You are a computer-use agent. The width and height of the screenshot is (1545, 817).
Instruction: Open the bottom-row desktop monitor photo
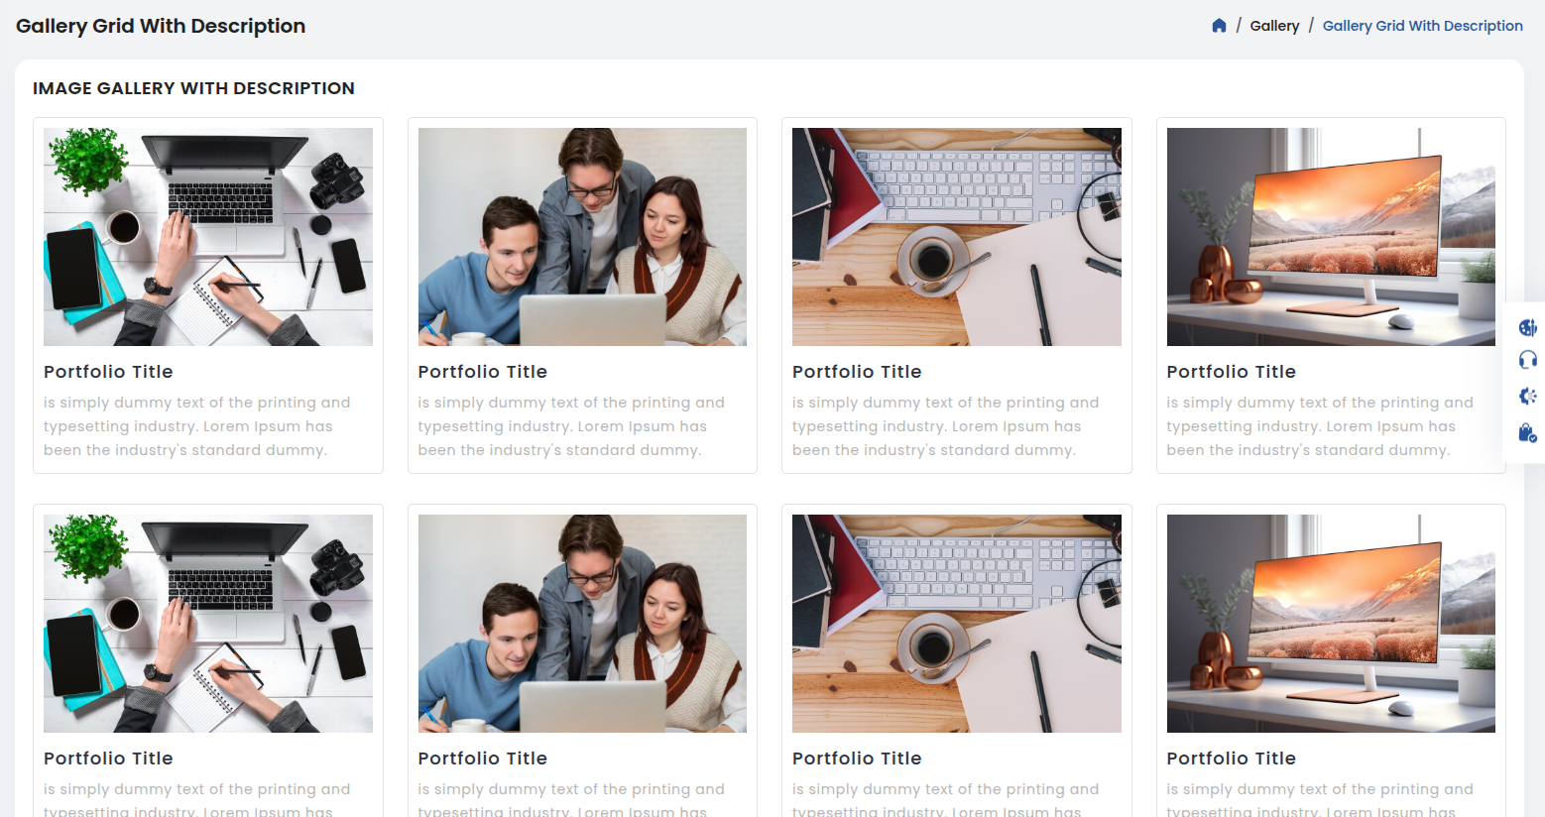tap(1331, 624)
